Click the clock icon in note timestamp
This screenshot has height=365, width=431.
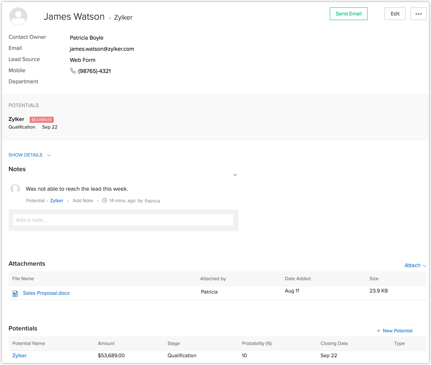[x=105, y=201]
